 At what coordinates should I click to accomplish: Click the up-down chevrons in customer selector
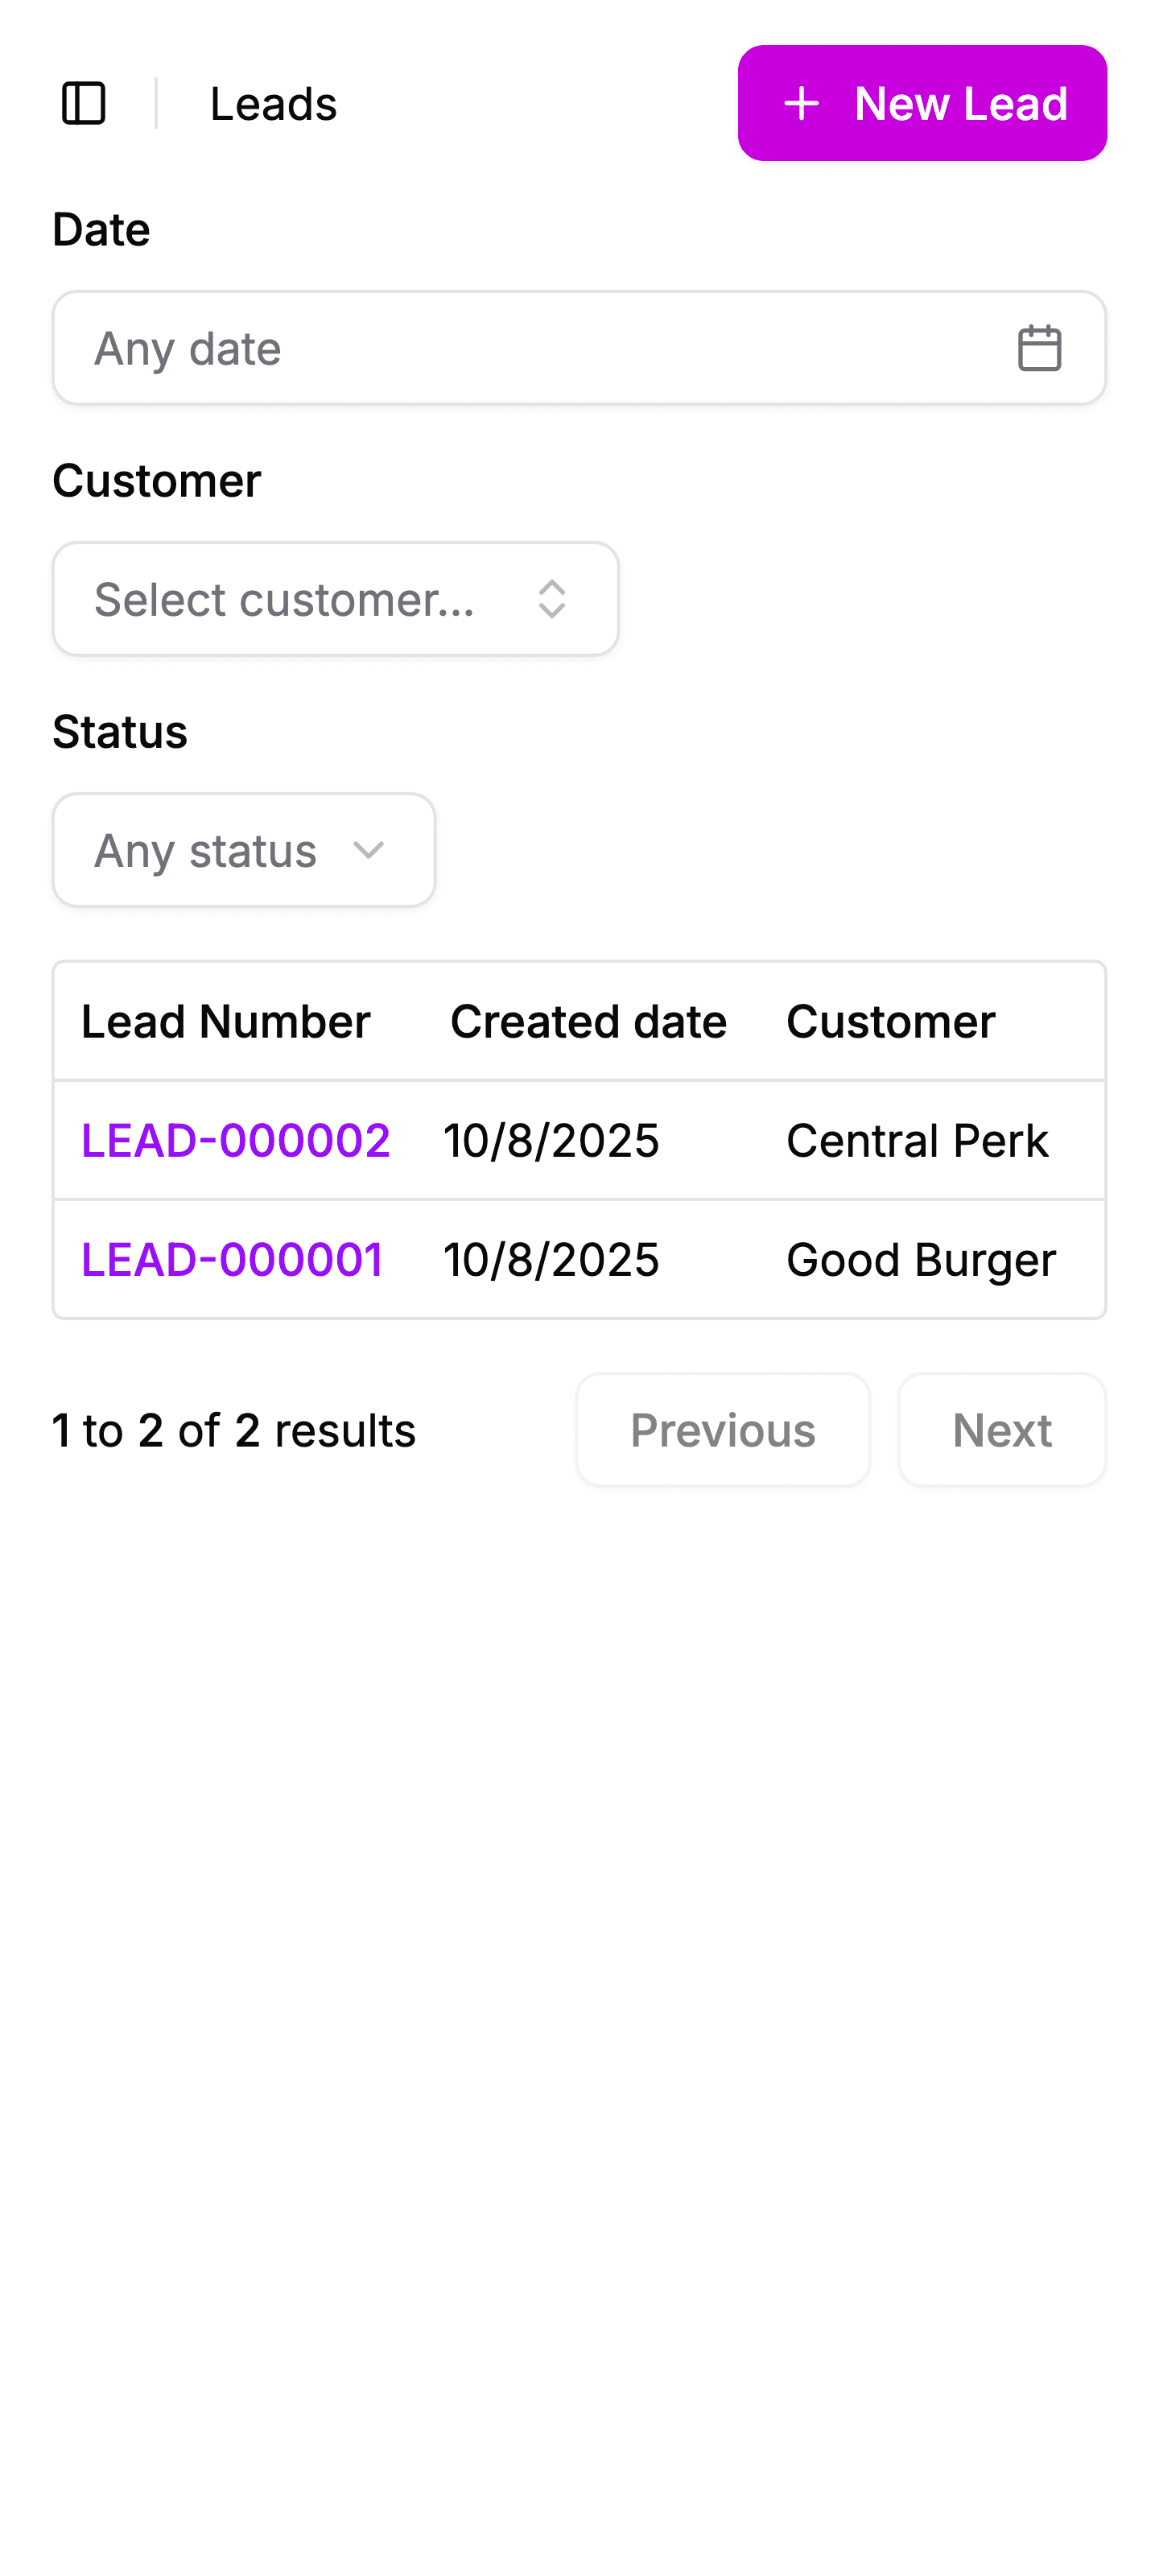552,599
